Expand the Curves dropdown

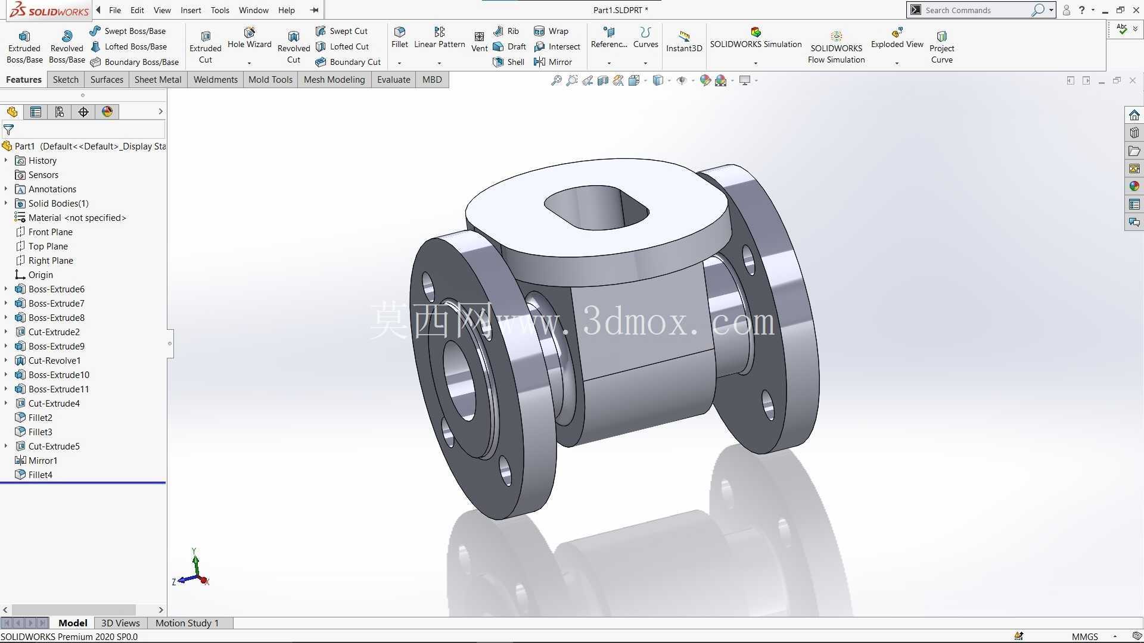[x=645, y=63]
